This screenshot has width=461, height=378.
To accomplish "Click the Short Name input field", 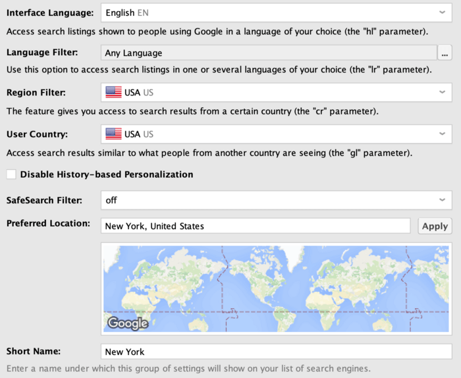I will pos(277,352).
